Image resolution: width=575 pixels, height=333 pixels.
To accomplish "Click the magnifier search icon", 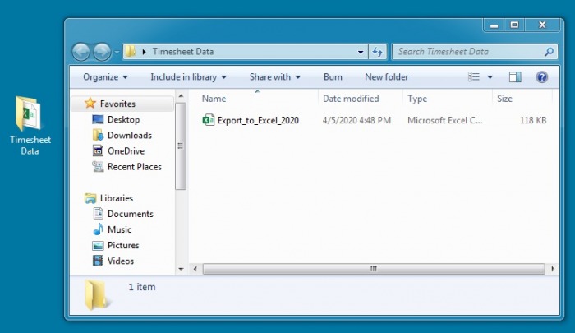I will (x=549, y=52).
